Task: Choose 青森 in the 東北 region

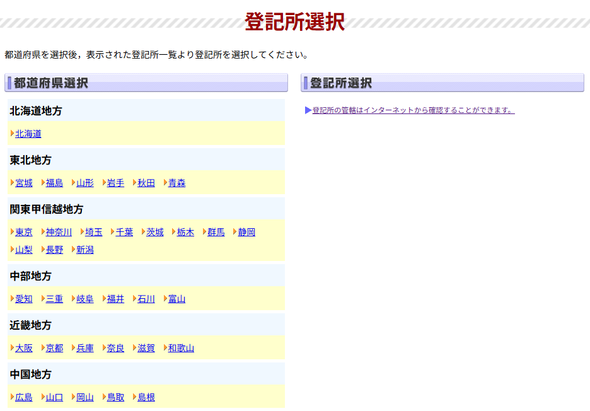Action: [176, 183]
